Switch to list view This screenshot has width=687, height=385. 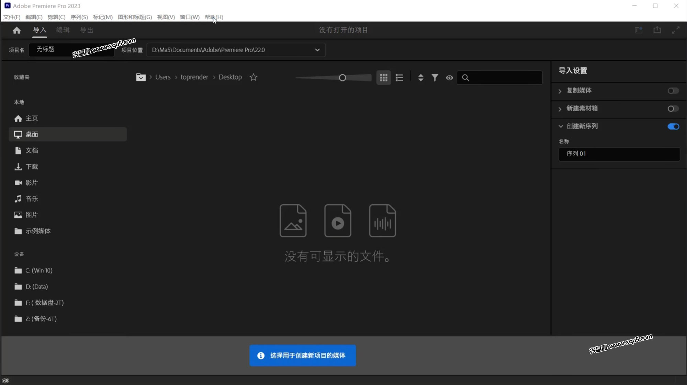399,78
